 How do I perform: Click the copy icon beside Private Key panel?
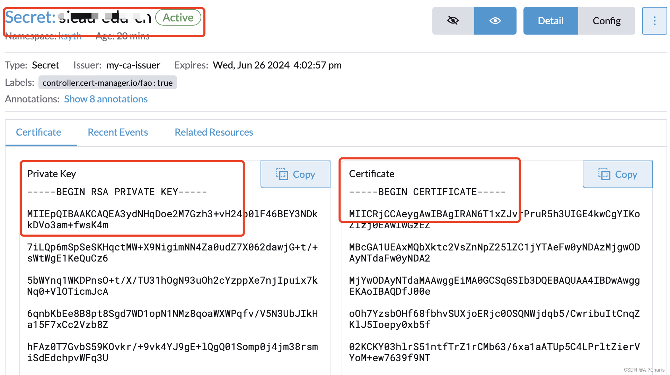[x=282, y=174]
